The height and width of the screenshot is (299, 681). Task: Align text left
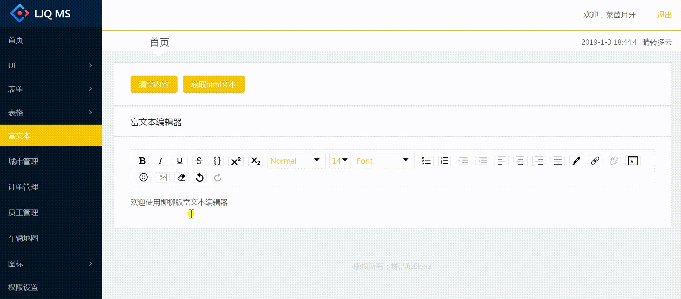tap(501, 161)
